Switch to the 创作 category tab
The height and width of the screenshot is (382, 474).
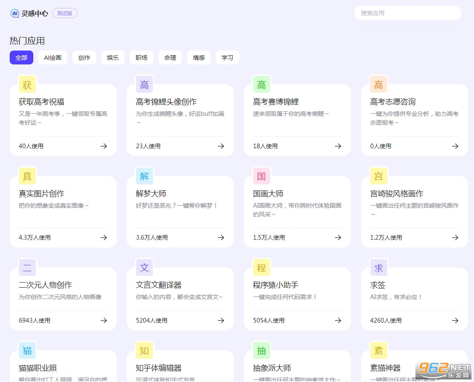pos(84,57)
